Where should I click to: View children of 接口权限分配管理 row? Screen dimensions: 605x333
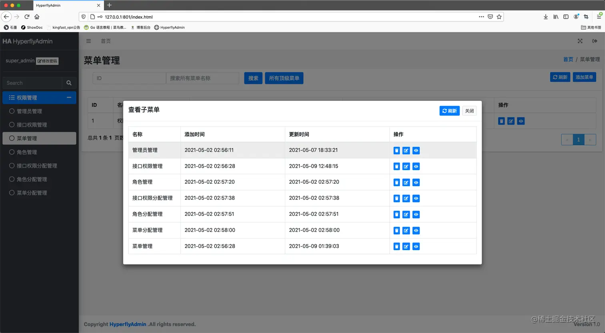coord(416,199)
